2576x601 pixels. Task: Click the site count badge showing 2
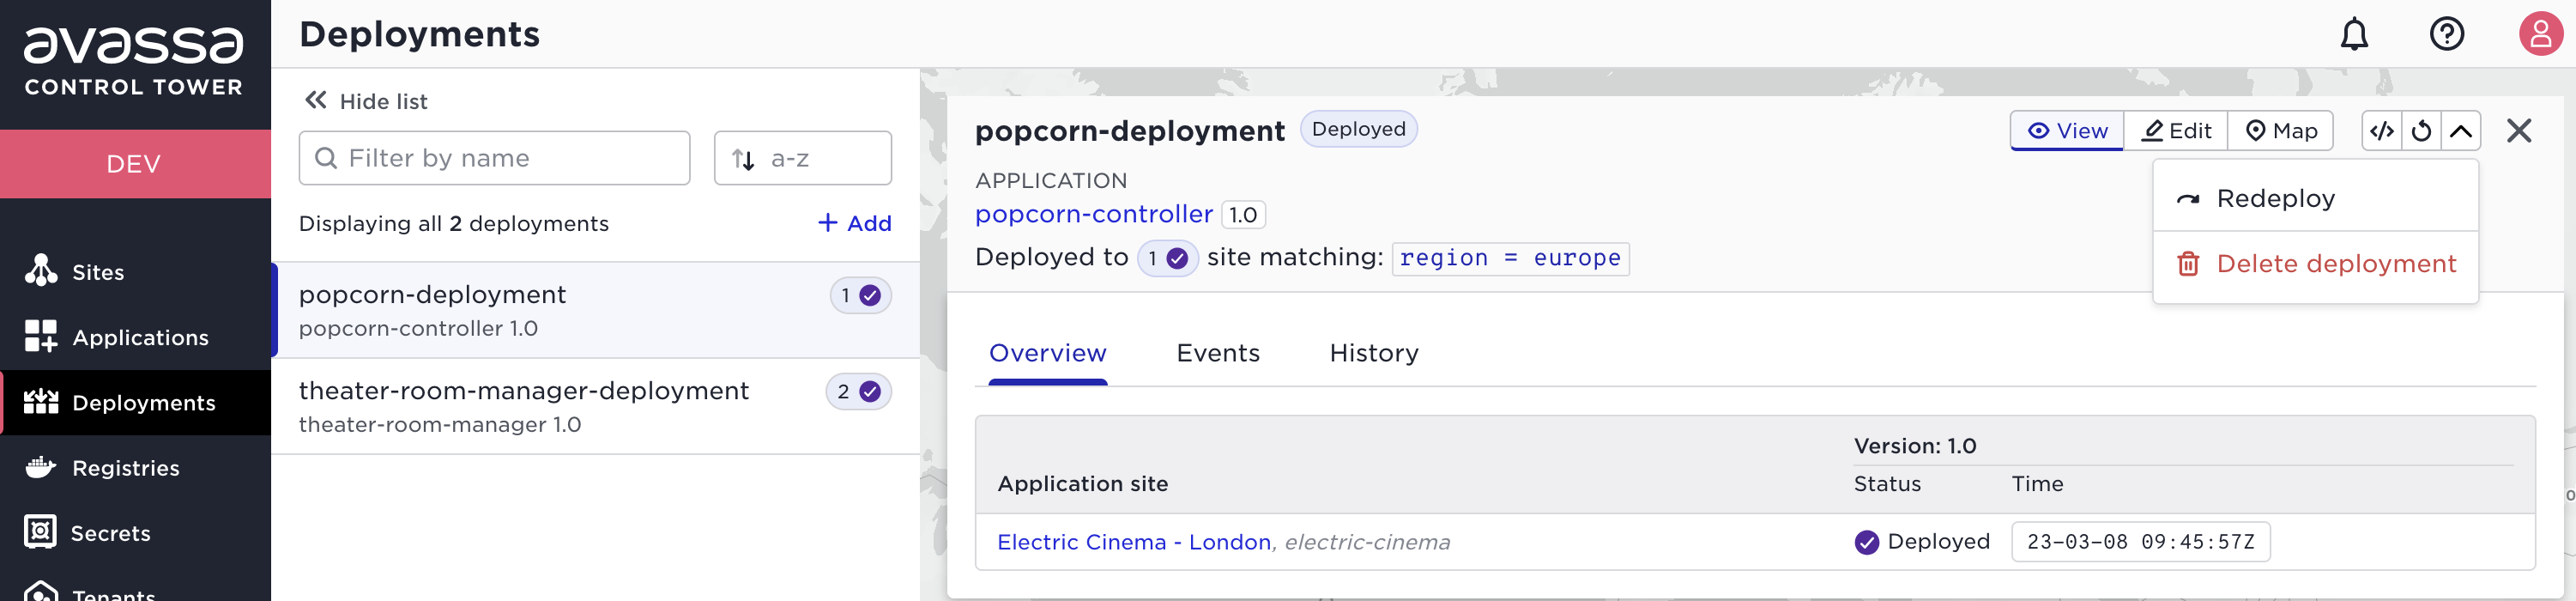[858, 391]
